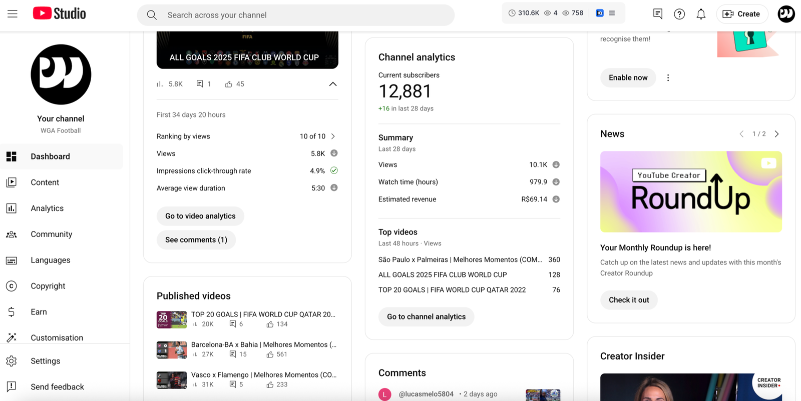Open three-dot options beside Enable now
The image size is (801, 401).
[x=668, y=77]
